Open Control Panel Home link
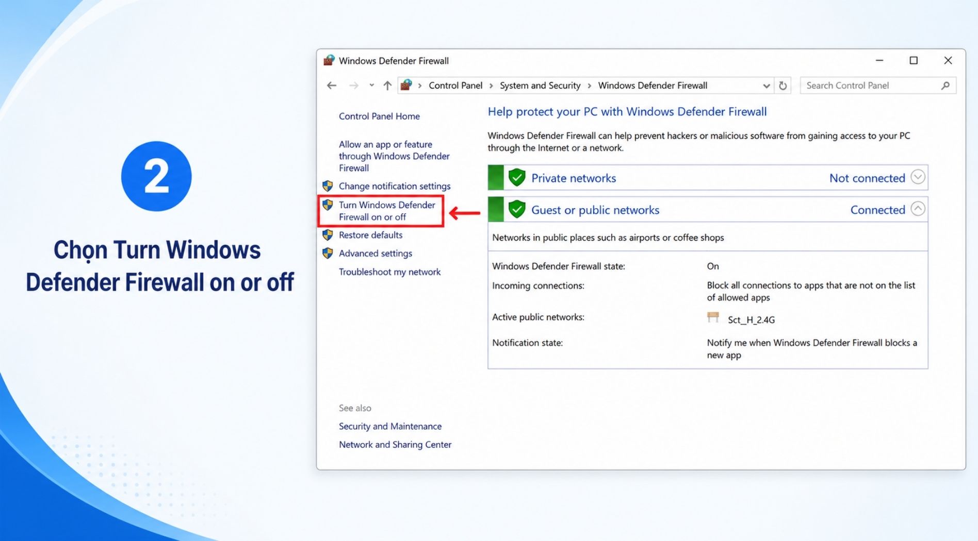 coord(379,116)
